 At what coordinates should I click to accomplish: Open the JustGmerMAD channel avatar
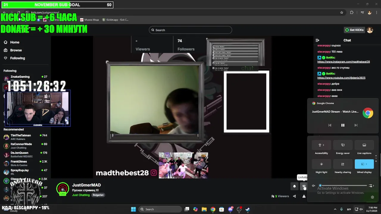point(63,189)
